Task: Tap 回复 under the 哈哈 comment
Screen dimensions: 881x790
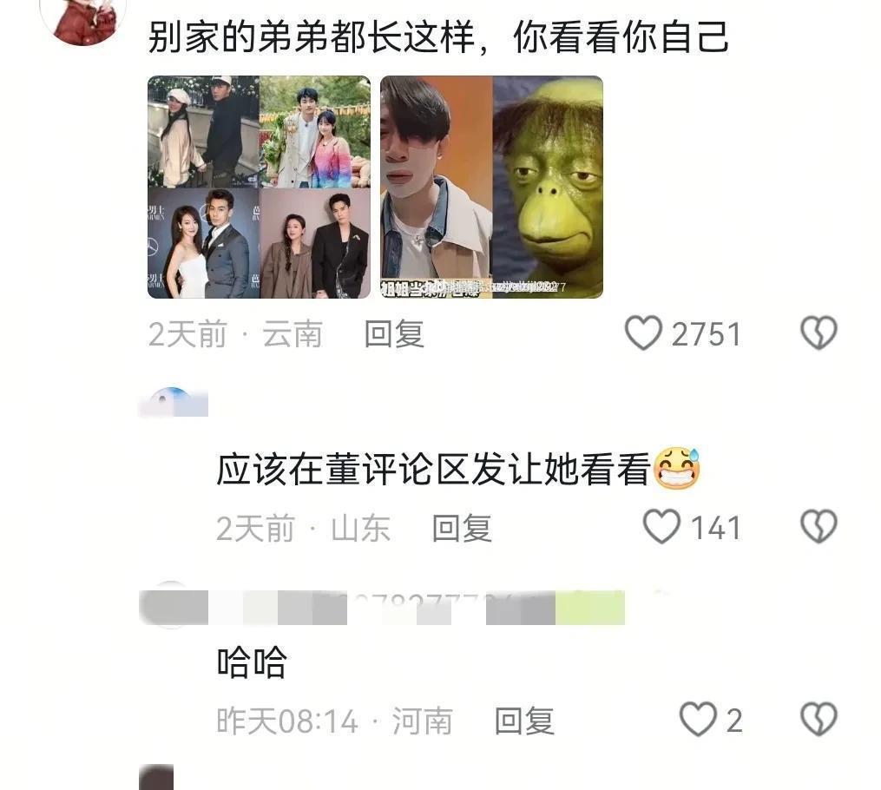Action: tap(524, 721)
